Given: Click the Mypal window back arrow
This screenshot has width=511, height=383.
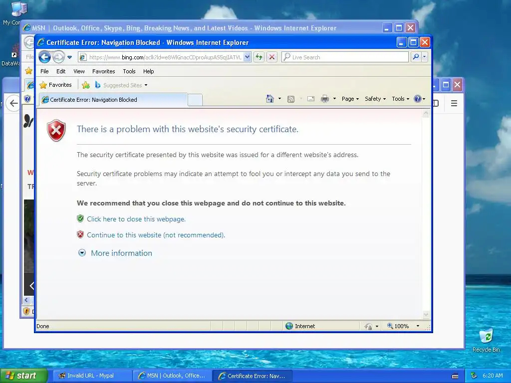Looking at the screenshot, I should tap(13, 103).
